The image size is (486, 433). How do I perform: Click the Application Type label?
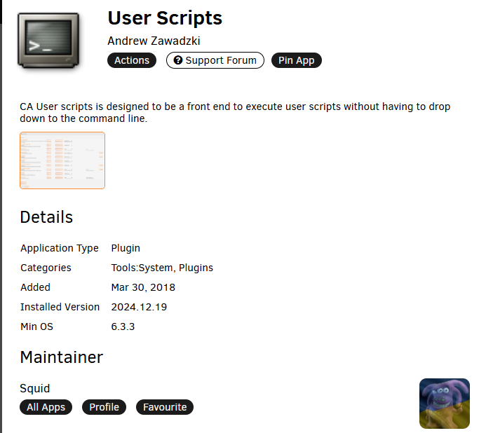(x=60, y=248)
